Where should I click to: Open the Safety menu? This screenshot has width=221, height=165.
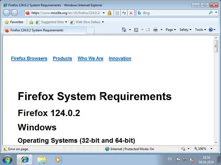tap(185, 30)
